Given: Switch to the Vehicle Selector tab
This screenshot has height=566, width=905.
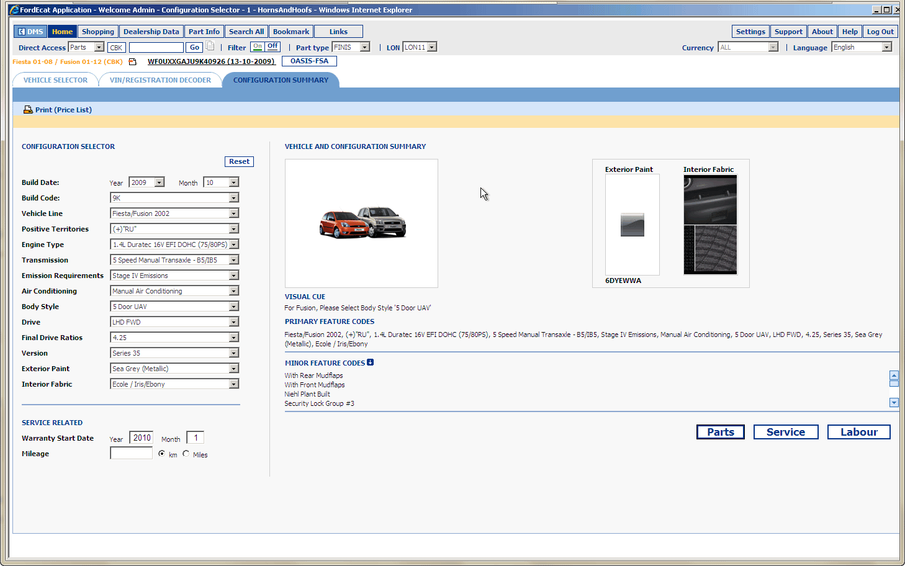Looking at the screenshot, I should point(55,80).
